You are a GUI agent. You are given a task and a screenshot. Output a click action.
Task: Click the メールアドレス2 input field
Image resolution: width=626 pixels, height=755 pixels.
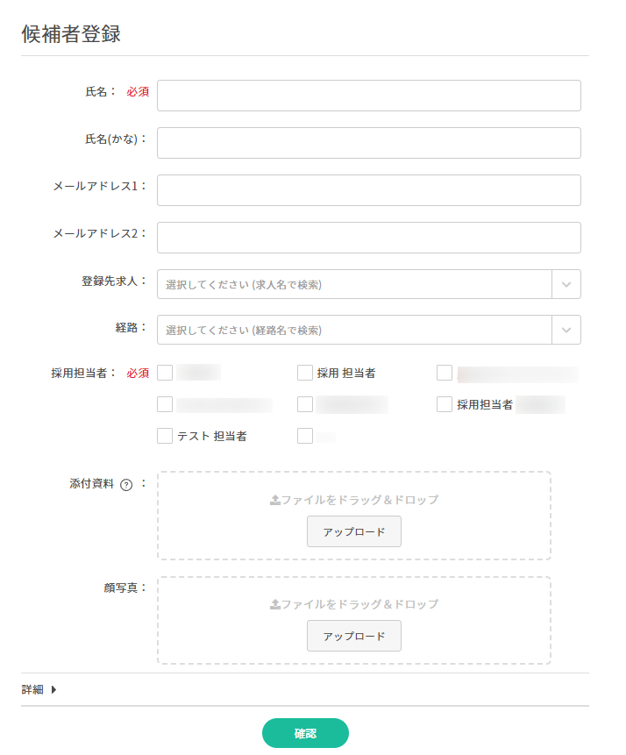[369, 238]
